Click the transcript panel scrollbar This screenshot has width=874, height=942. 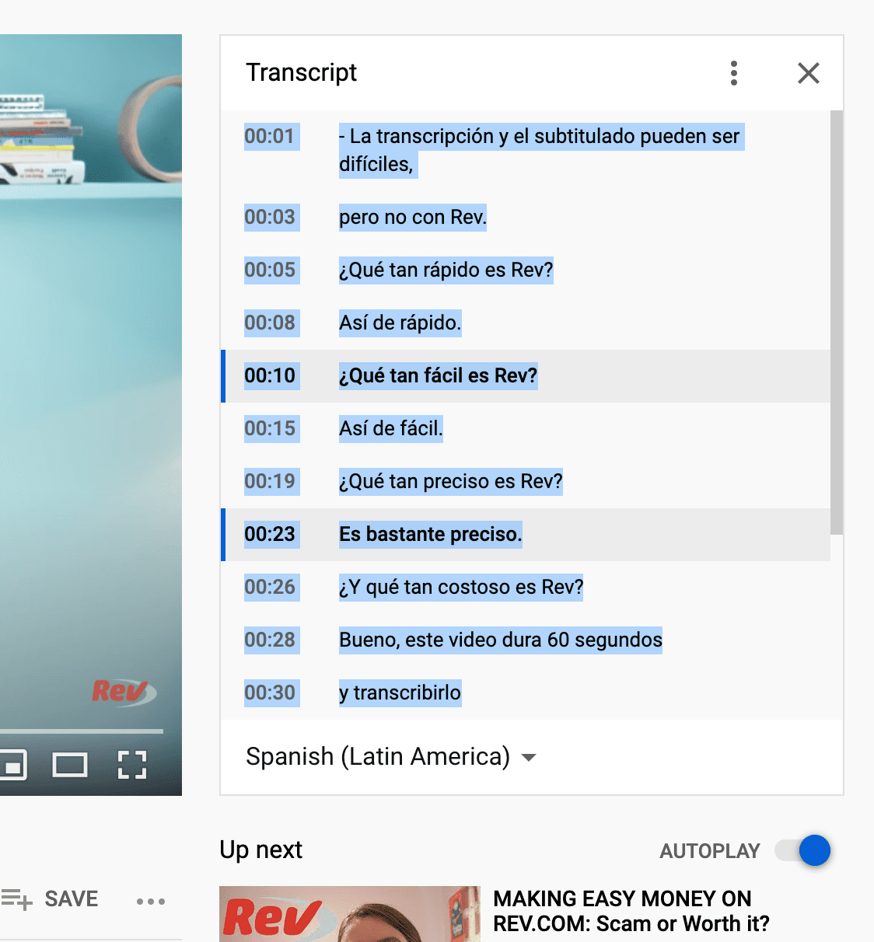click(837, 322)
